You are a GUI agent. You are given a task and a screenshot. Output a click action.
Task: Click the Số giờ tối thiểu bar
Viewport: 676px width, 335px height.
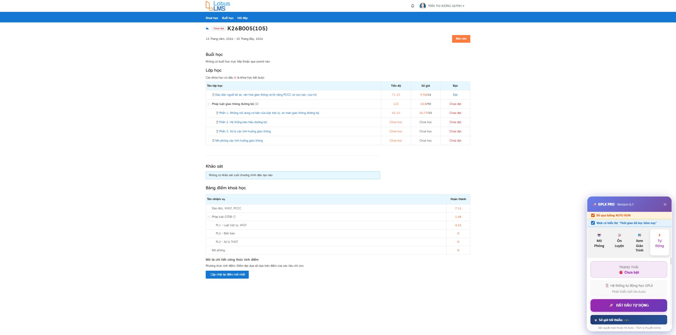(629, 320)
